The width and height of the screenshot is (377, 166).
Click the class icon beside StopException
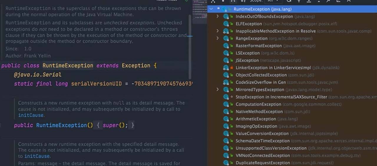click(226, 97)
